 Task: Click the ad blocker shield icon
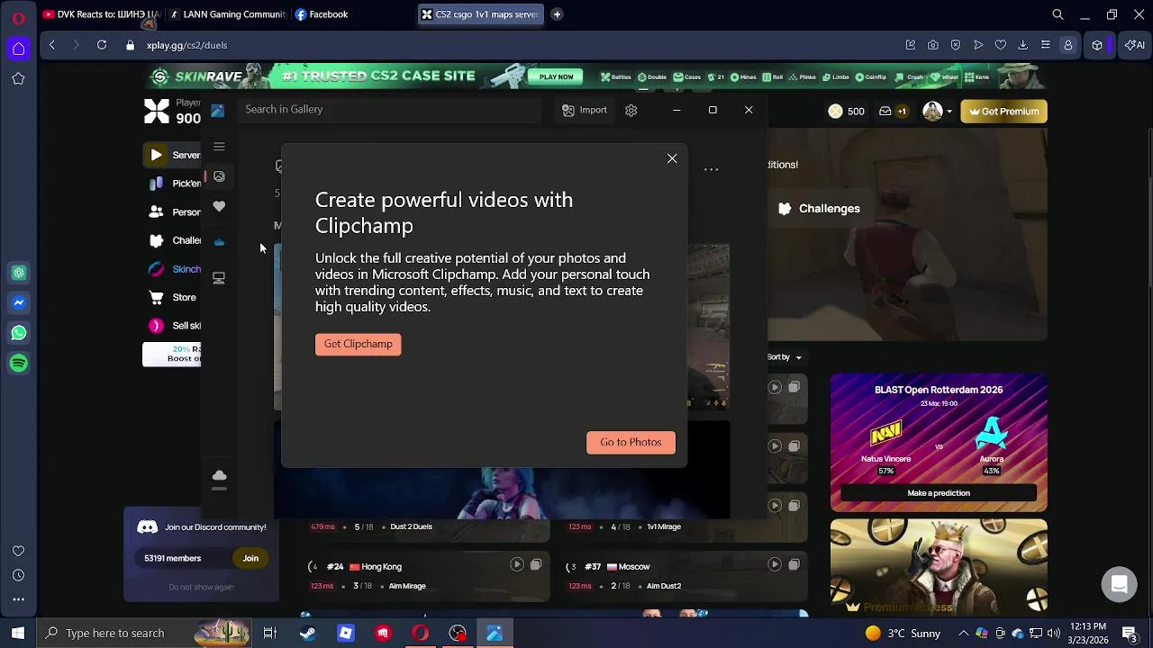click(956, 45)
